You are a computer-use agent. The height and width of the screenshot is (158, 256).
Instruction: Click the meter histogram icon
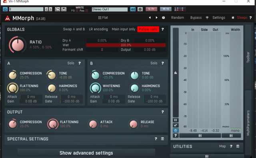pyautogui.click(x=176, y=73)
